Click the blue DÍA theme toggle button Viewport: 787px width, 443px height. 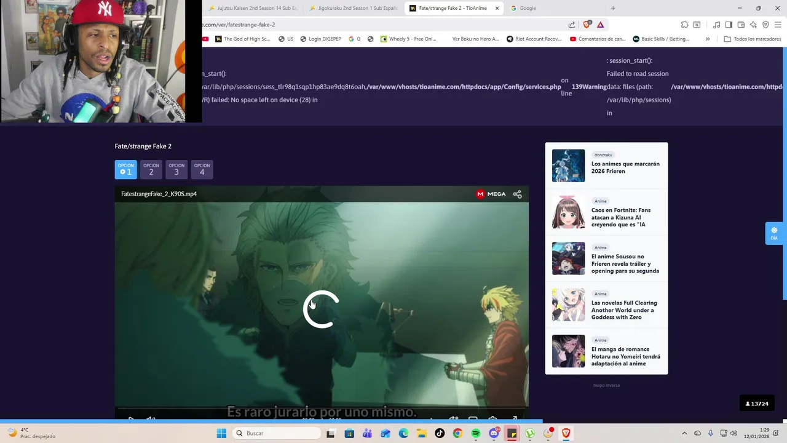(774, 233)
